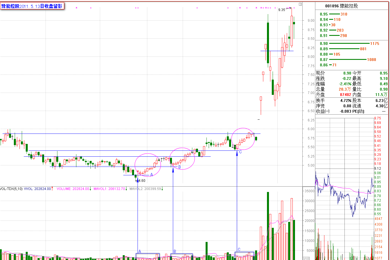Click the 9.35 high price label
Image resolution: width=390 pixels, height=260 pixels.
[x=282, y=10]
